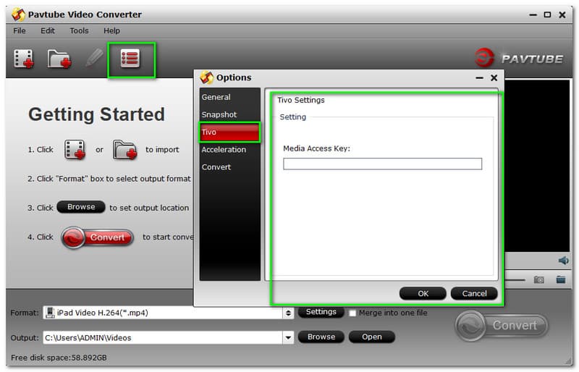Click the 'Free disk space:58.892GB' status text
The height and width of the screenshot is (372, 579).
tap(59, 358)
